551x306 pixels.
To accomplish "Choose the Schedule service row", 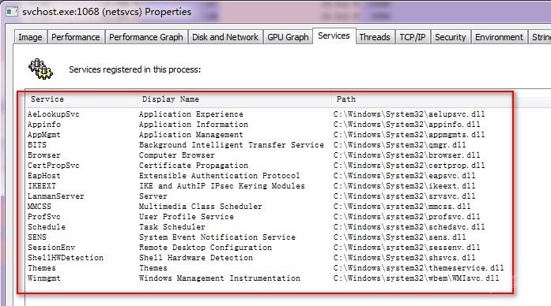I will 266,227.
